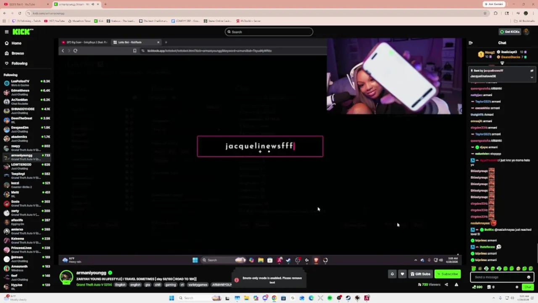538x303 pixels.
Task: Click the share stream icon
Action: (446, 285)
